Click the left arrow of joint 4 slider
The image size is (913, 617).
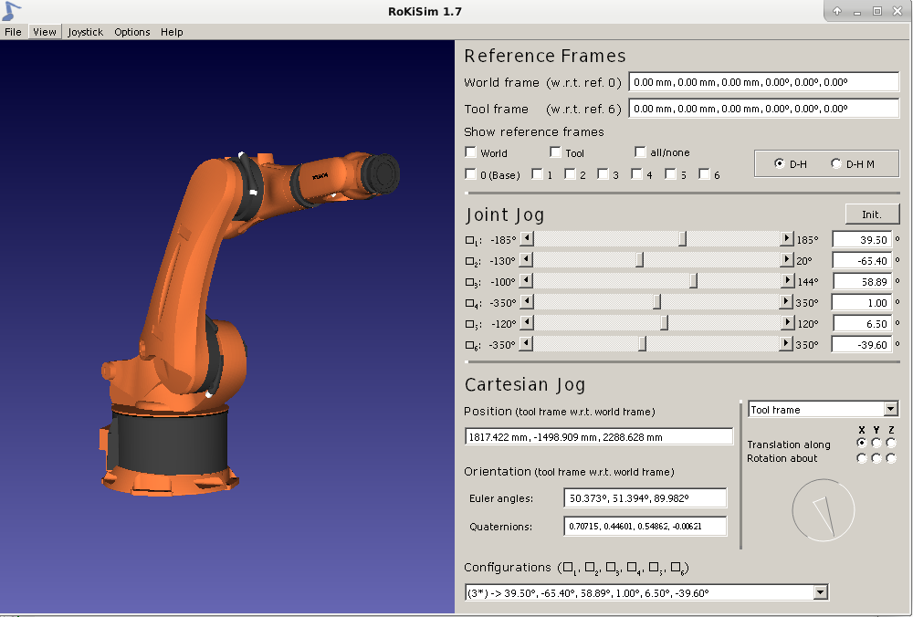point(527,301)
